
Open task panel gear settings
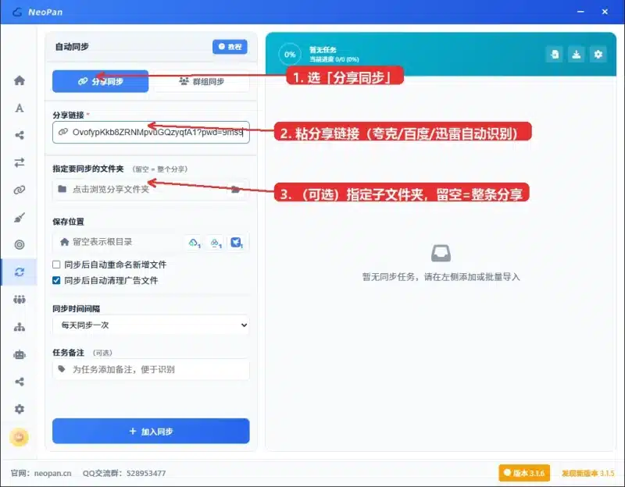click(x=598, y=55)
